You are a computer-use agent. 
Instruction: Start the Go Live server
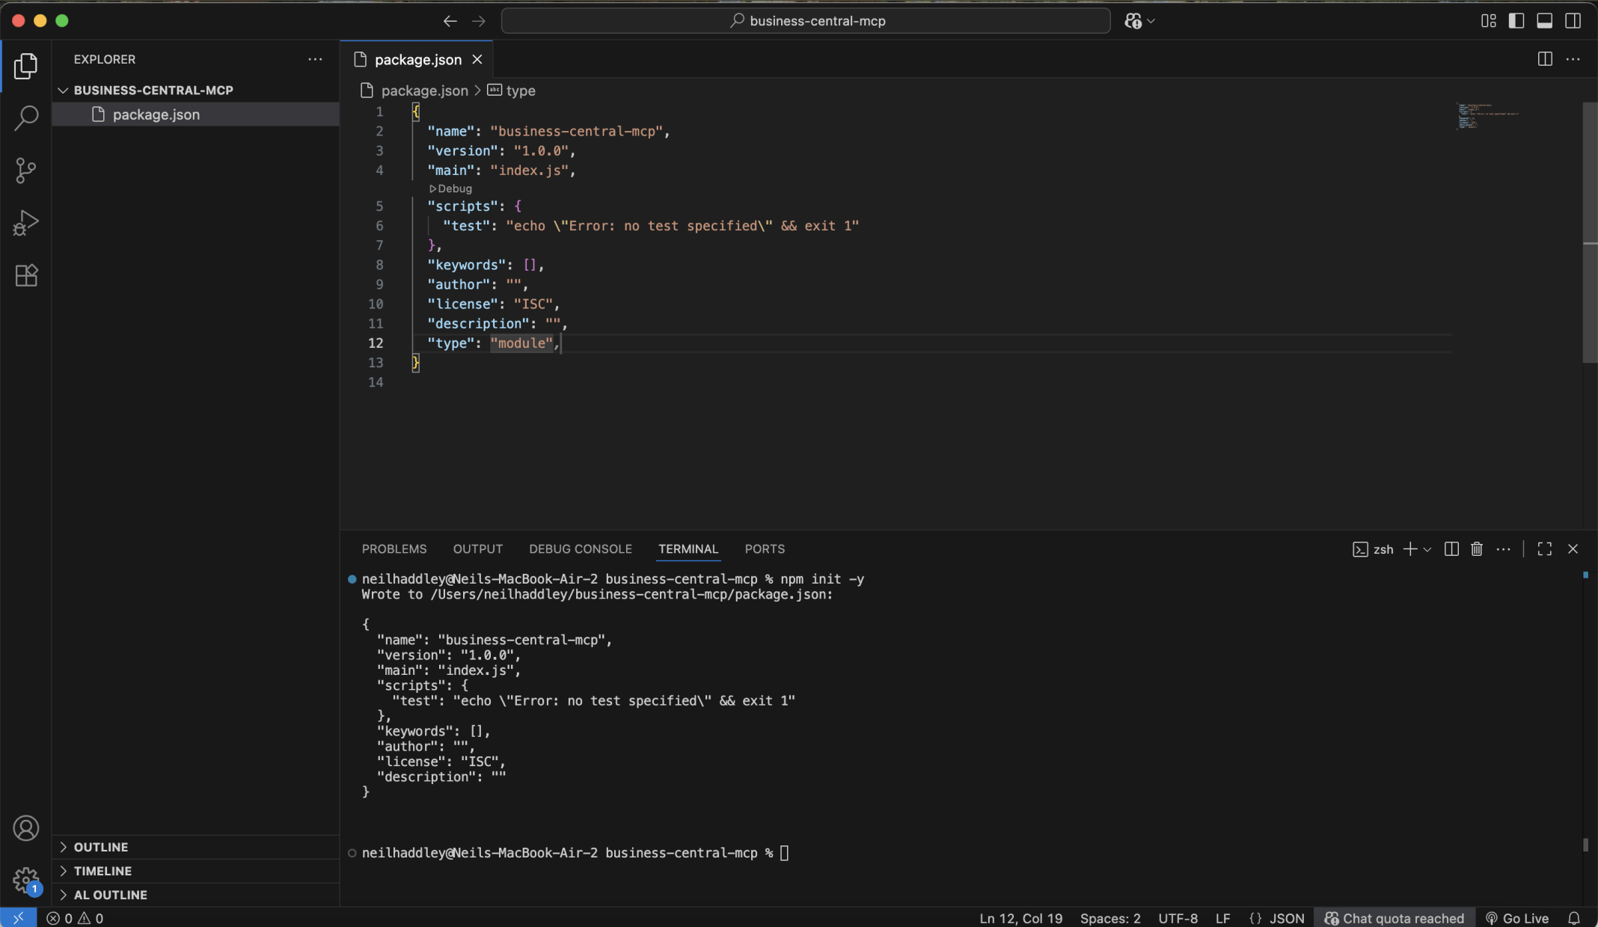1518,917
